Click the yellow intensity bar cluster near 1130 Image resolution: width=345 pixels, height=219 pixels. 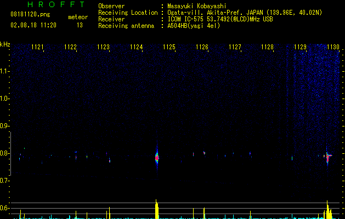(328, 210)
